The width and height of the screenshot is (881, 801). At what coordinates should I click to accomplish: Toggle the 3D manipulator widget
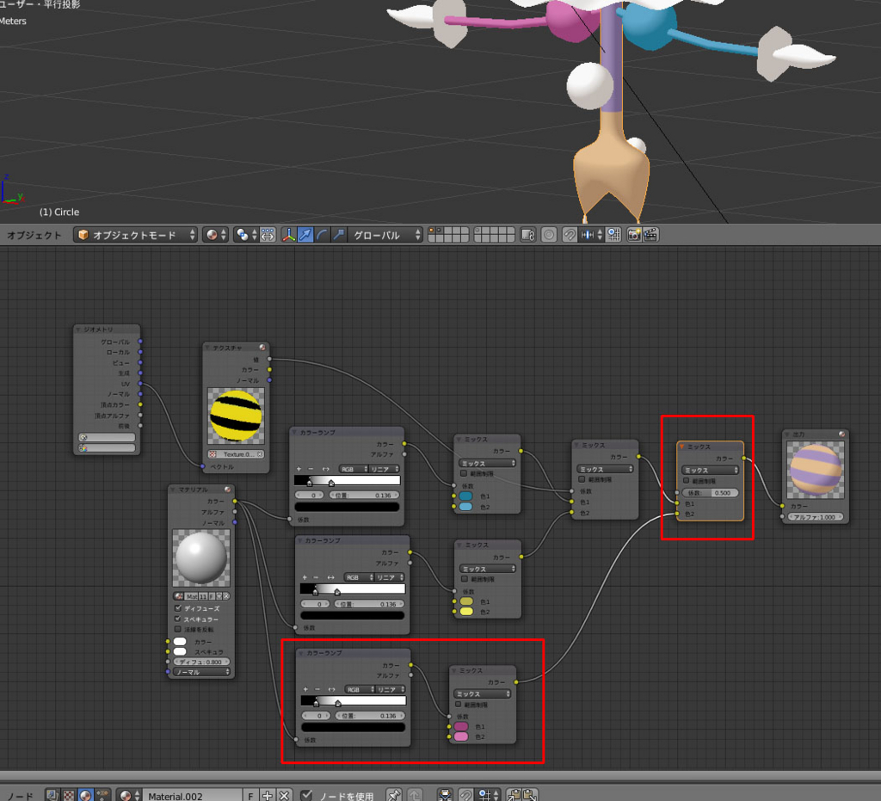pos(289,235)
